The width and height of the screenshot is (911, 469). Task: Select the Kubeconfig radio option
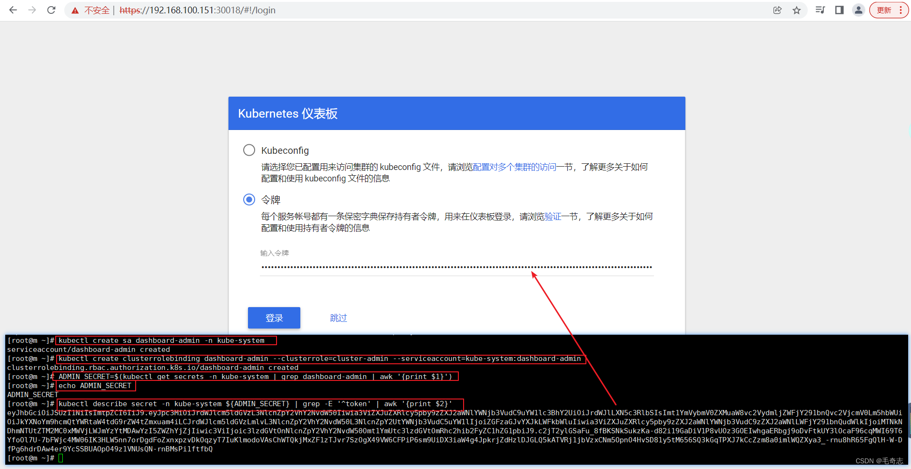tap(249, 150)
